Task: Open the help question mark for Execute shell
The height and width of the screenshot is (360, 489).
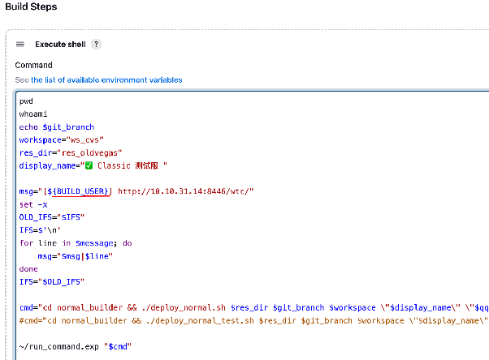Action: [x=96, y=45]
